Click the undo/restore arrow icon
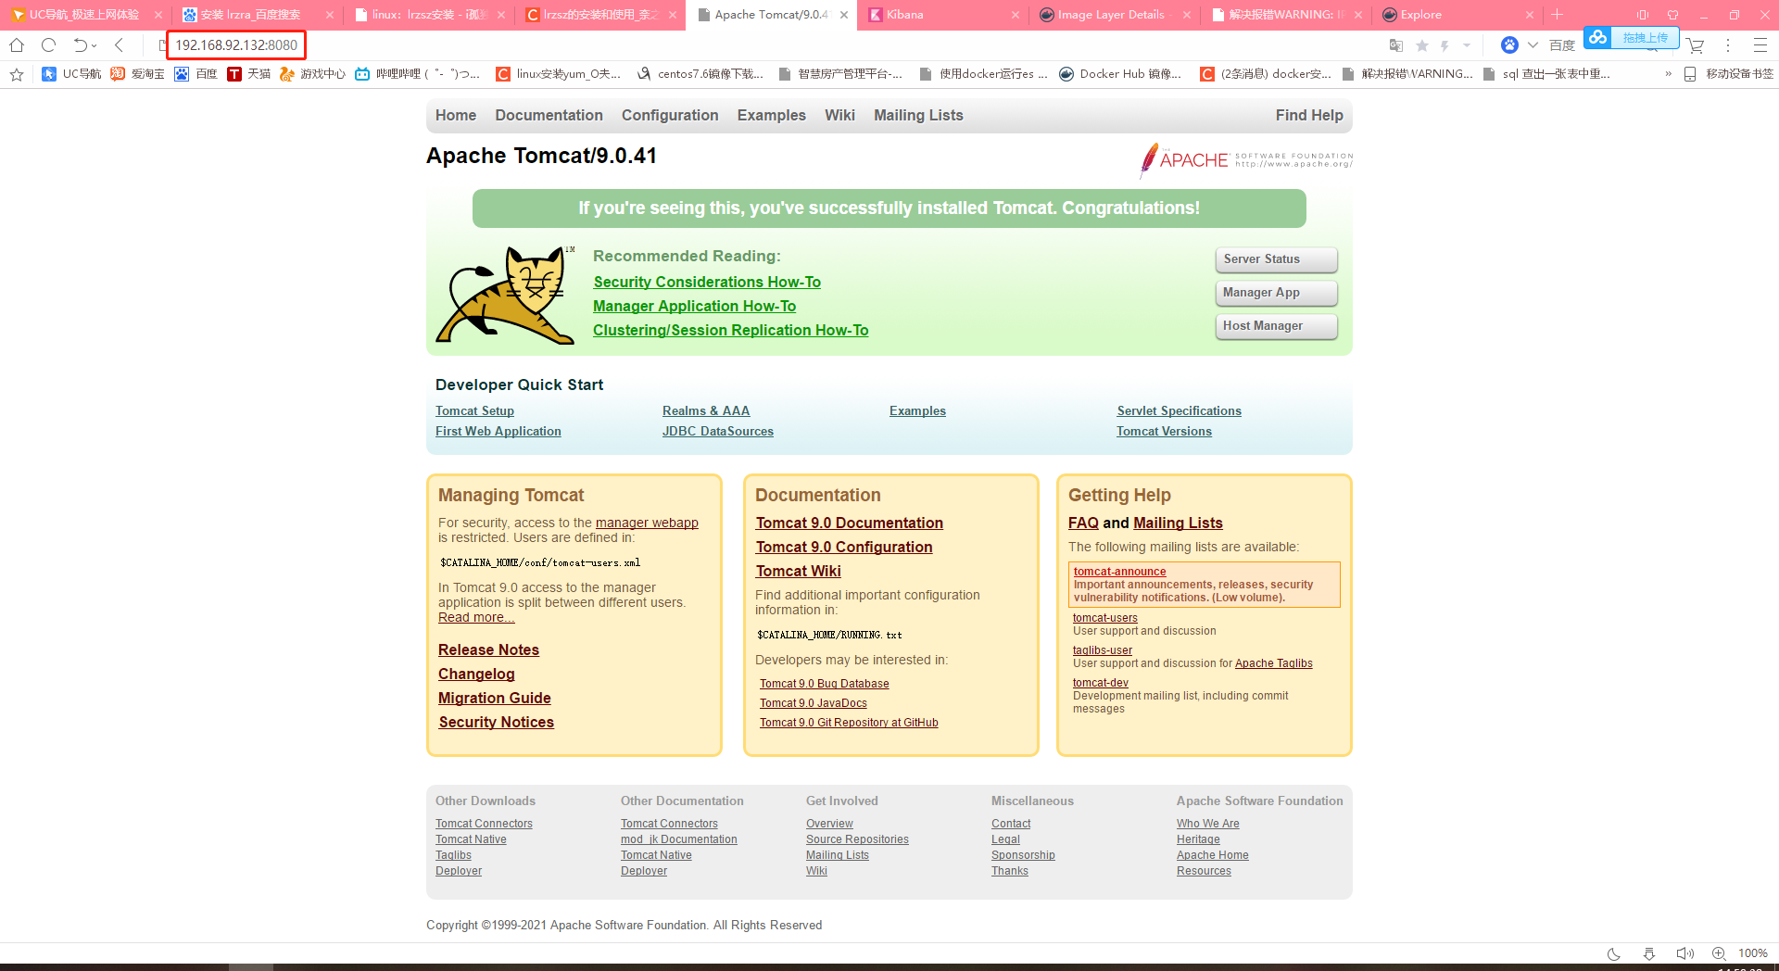The image size is (1779, 971). tap(81, 44)
